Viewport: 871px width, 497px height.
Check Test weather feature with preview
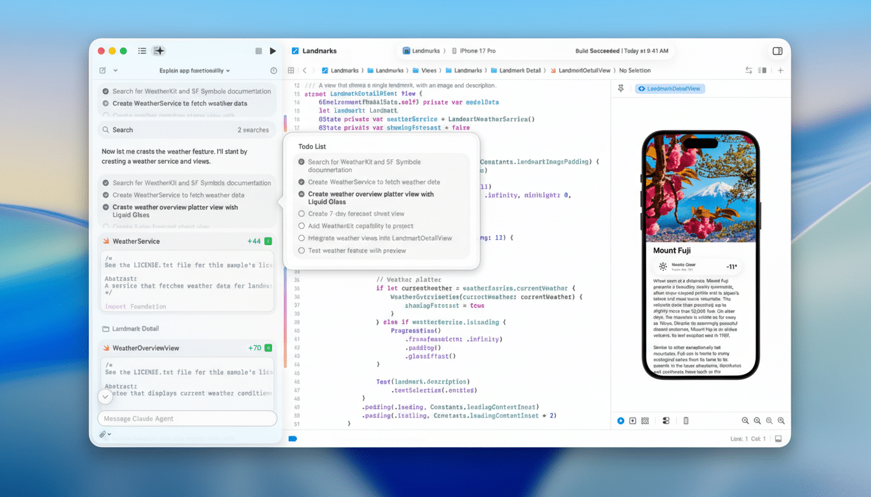tap(301, 250)
